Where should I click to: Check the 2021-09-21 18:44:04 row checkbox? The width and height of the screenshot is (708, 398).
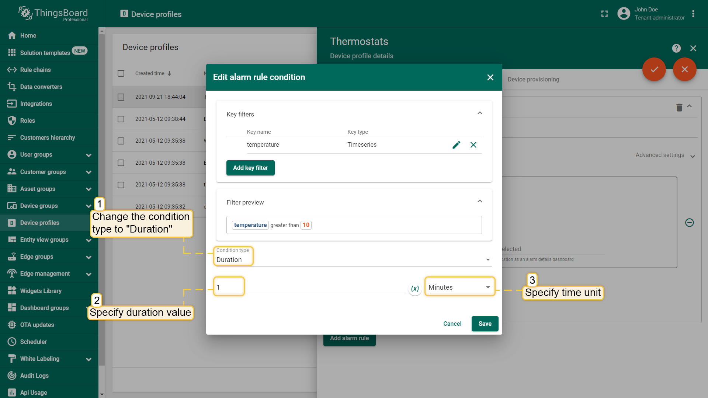[x=121, y=97]
